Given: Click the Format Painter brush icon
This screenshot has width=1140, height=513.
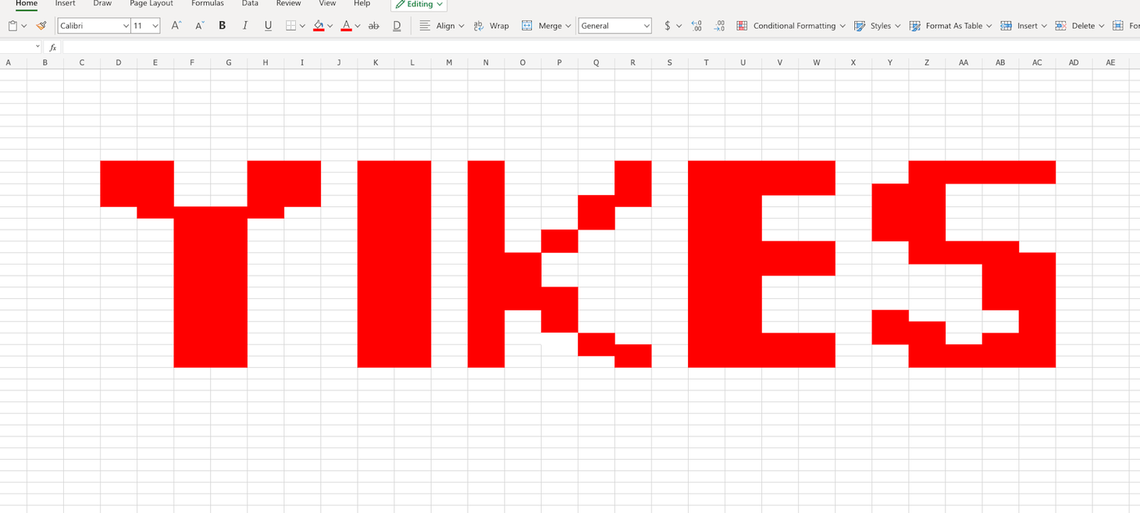Looking at the screenshot, I should click(41, 26).
